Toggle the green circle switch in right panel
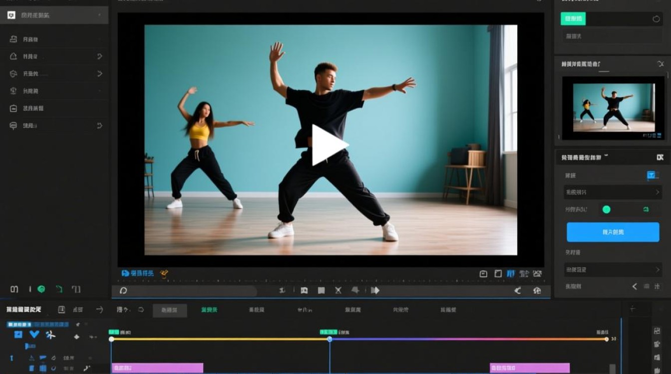671x374 pixels. (607, 209)
